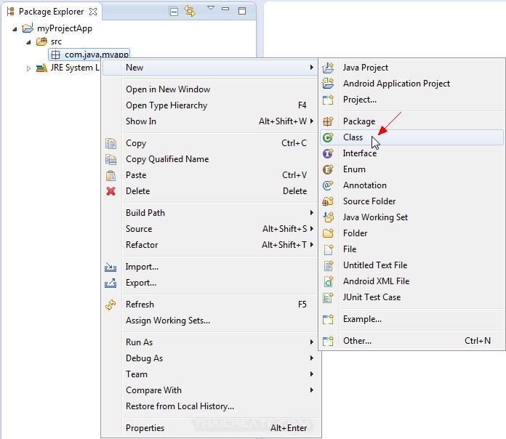This screenshot has width=506, height=439.
Task: Open the Package Explorer View Menu arrow
Action: pyautogui.click(x=210, y=9)
